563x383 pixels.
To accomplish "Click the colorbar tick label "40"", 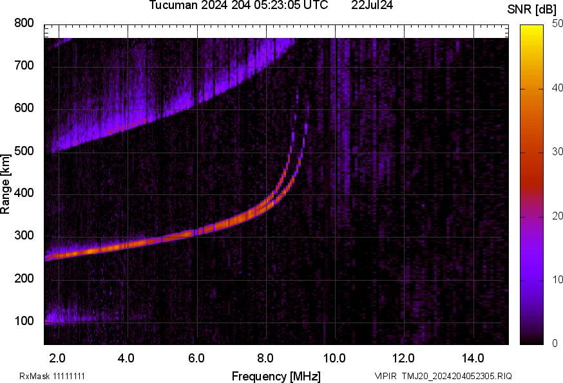I will [x=557, y=88].
